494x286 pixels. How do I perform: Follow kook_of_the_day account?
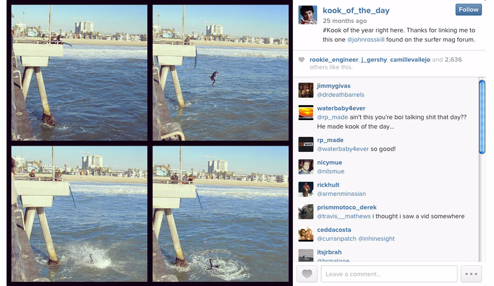[468, 10]
